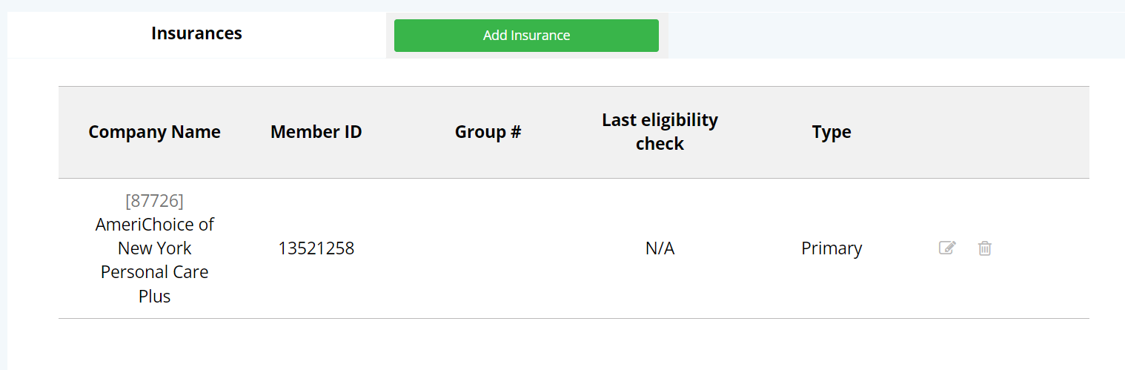Select the member ID value 13521258
The height and width of the screenshot is (370, 1125).
click(x=316, y=248)
